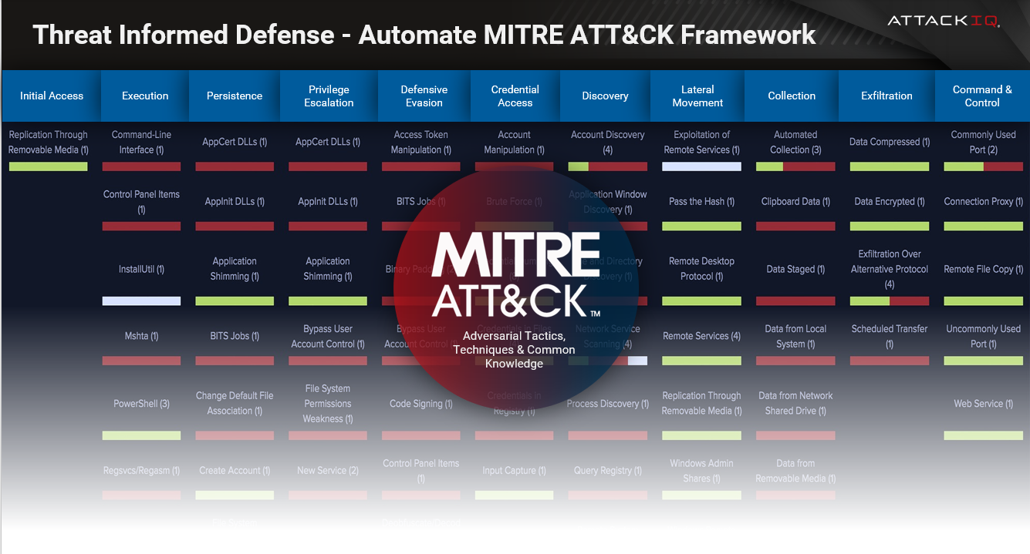Click status bar under Account Discovery (4)
Viewport: 1030px width, 554px height.
pyautogui.click(x=608, y=166)
